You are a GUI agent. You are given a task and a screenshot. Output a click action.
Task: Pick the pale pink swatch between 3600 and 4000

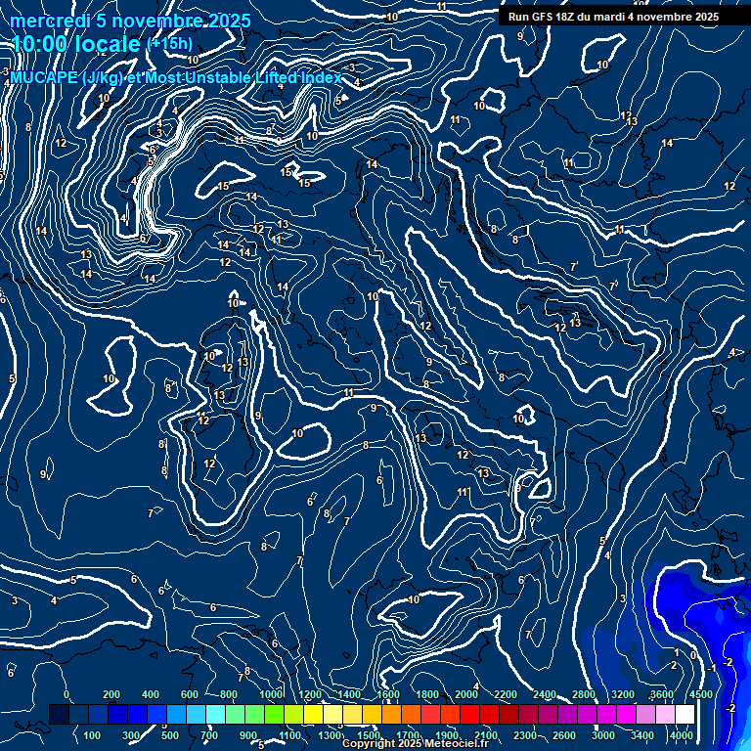point(665,714)
